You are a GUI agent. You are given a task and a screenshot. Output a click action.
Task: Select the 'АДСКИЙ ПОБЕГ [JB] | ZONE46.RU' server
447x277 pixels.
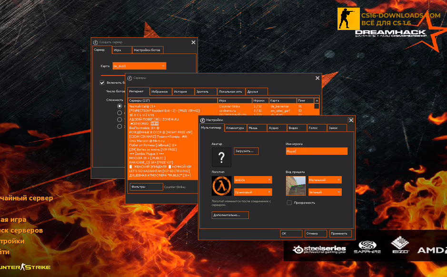coord(163,119)
